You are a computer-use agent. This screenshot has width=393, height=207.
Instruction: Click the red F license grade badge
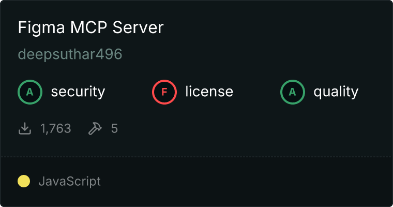[164, 92]
